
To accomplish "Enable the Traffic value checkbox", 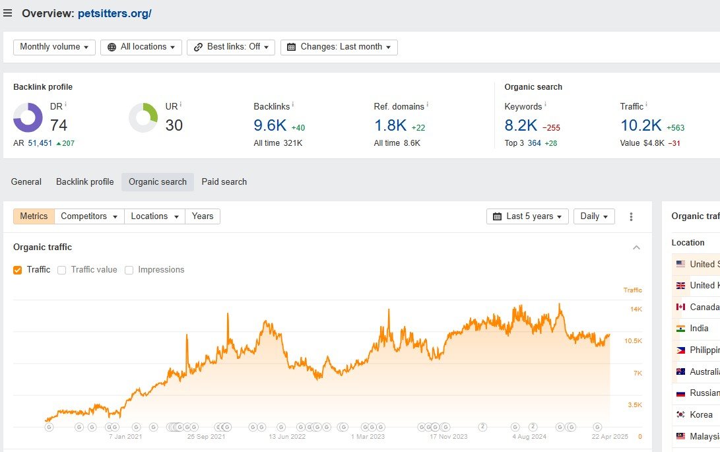I will click(61, 270).
